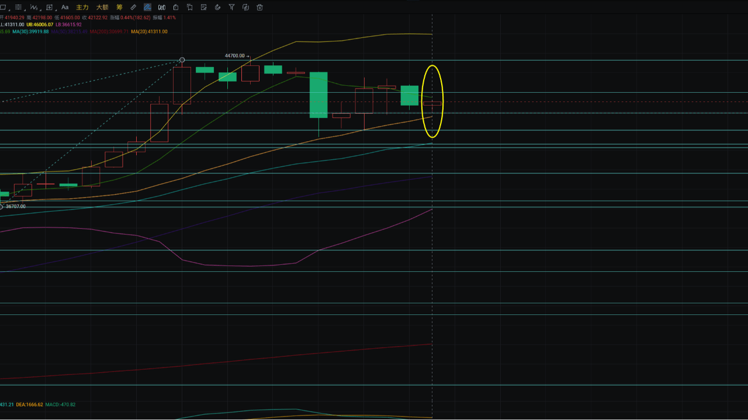Open the trend line tool dropdown
The width and height of the screenshot is (748, 420).
(23, 10)
